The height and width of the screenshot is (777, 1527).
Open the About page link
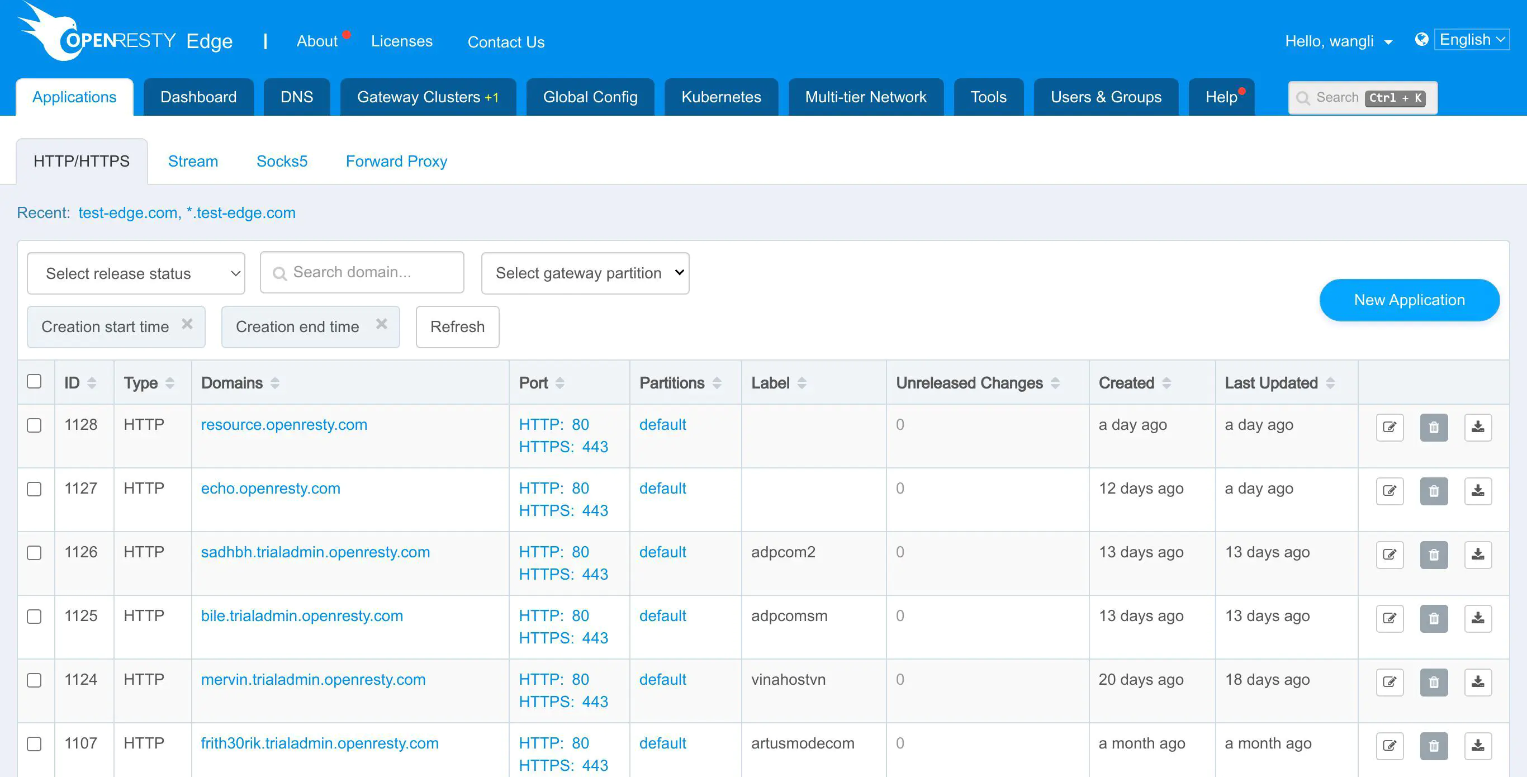tap(317, 41)
